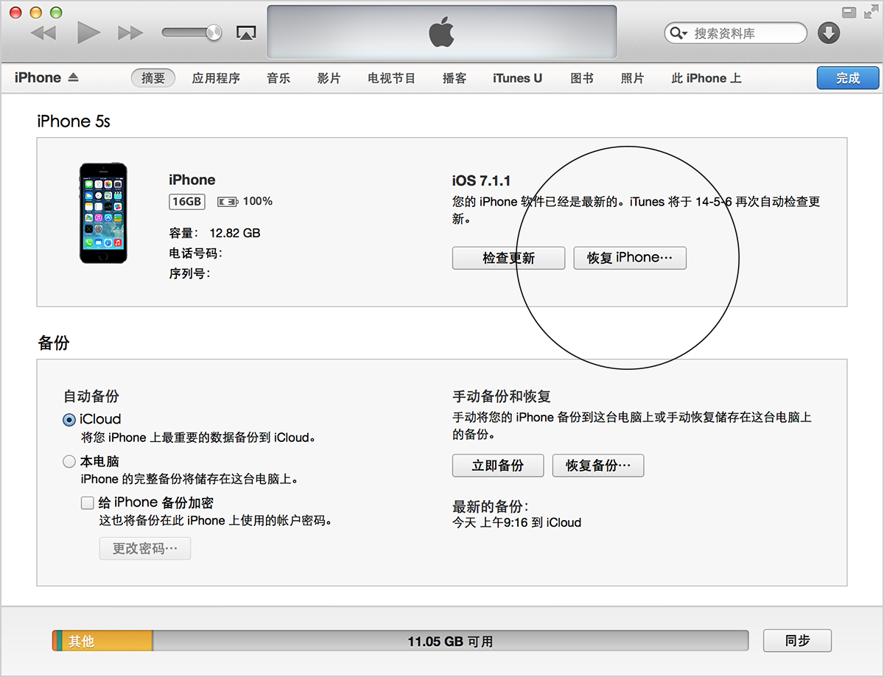Click the Apple logo status display
This screenshot has width=884, height=677.
(x=441, y=32)
